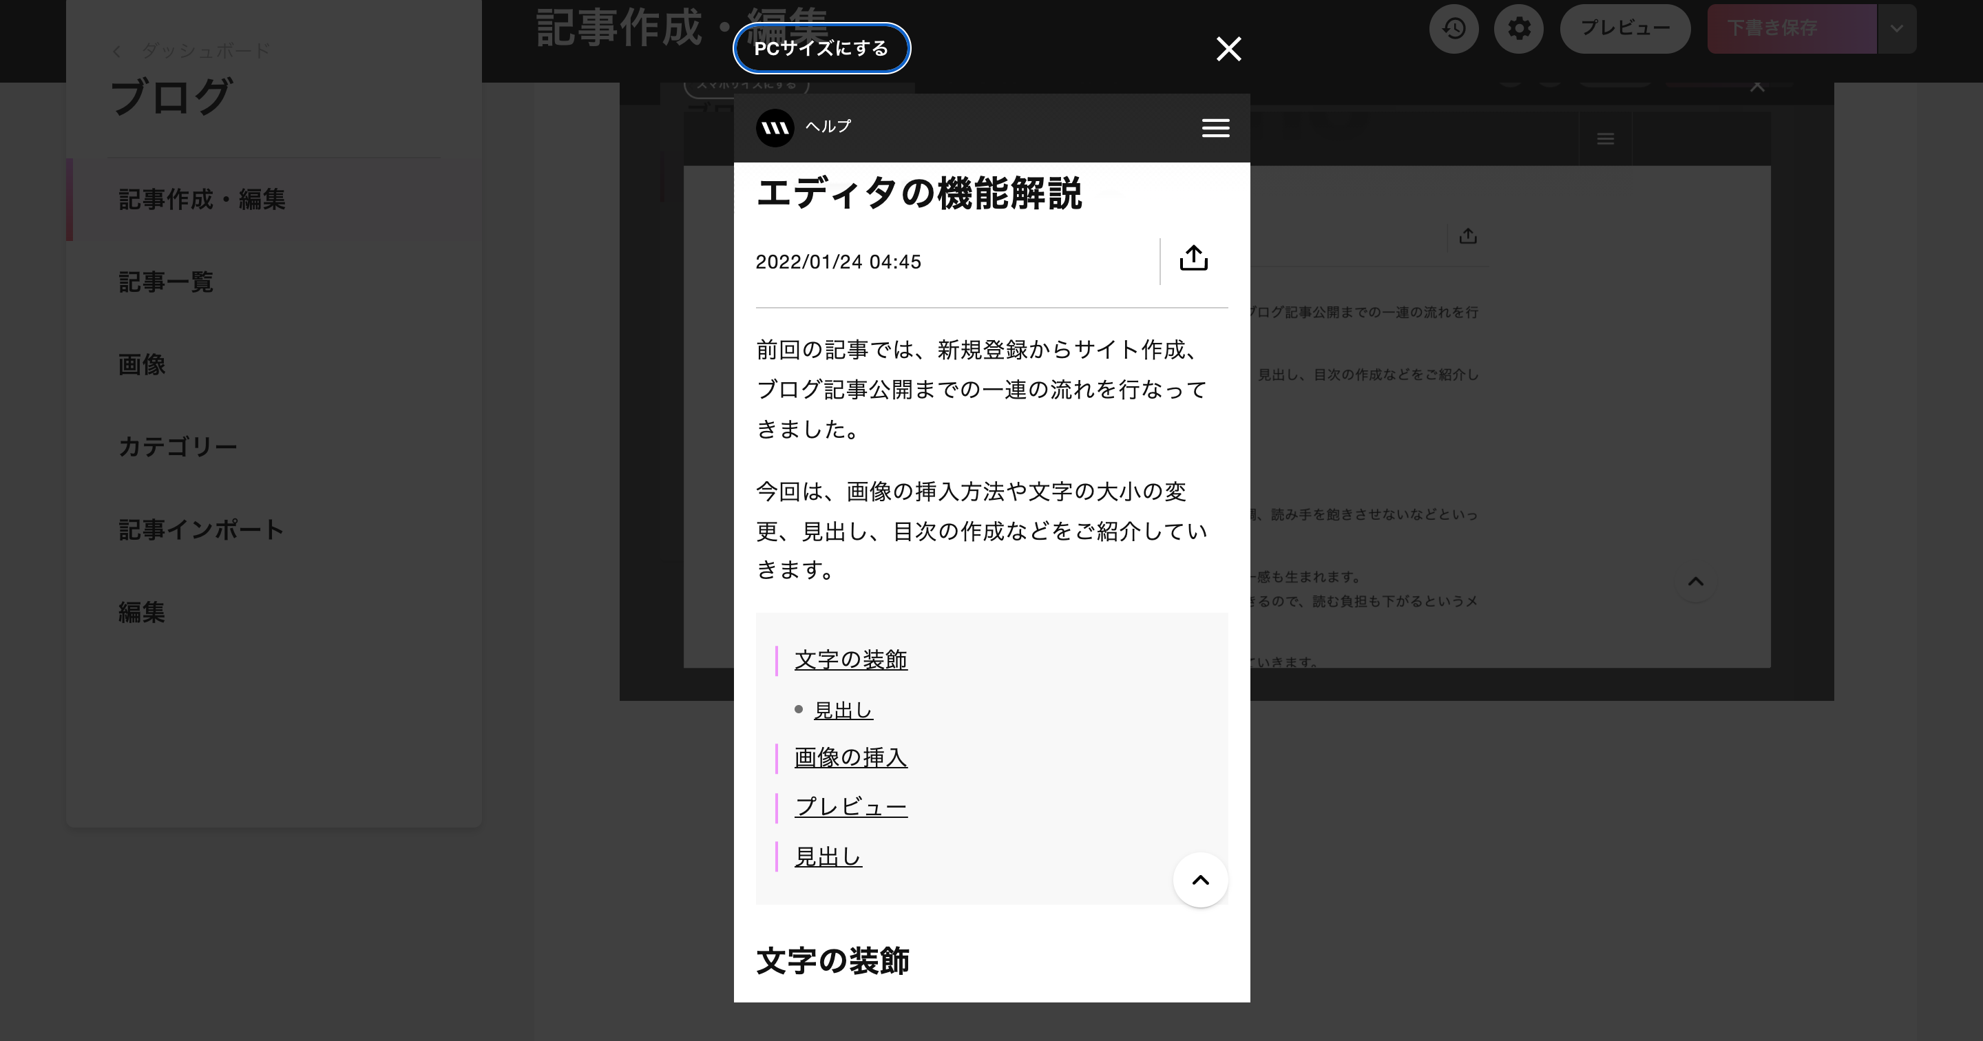Open the last 見出し link in contents
1983x1041 pixels.
click(828, 857)
